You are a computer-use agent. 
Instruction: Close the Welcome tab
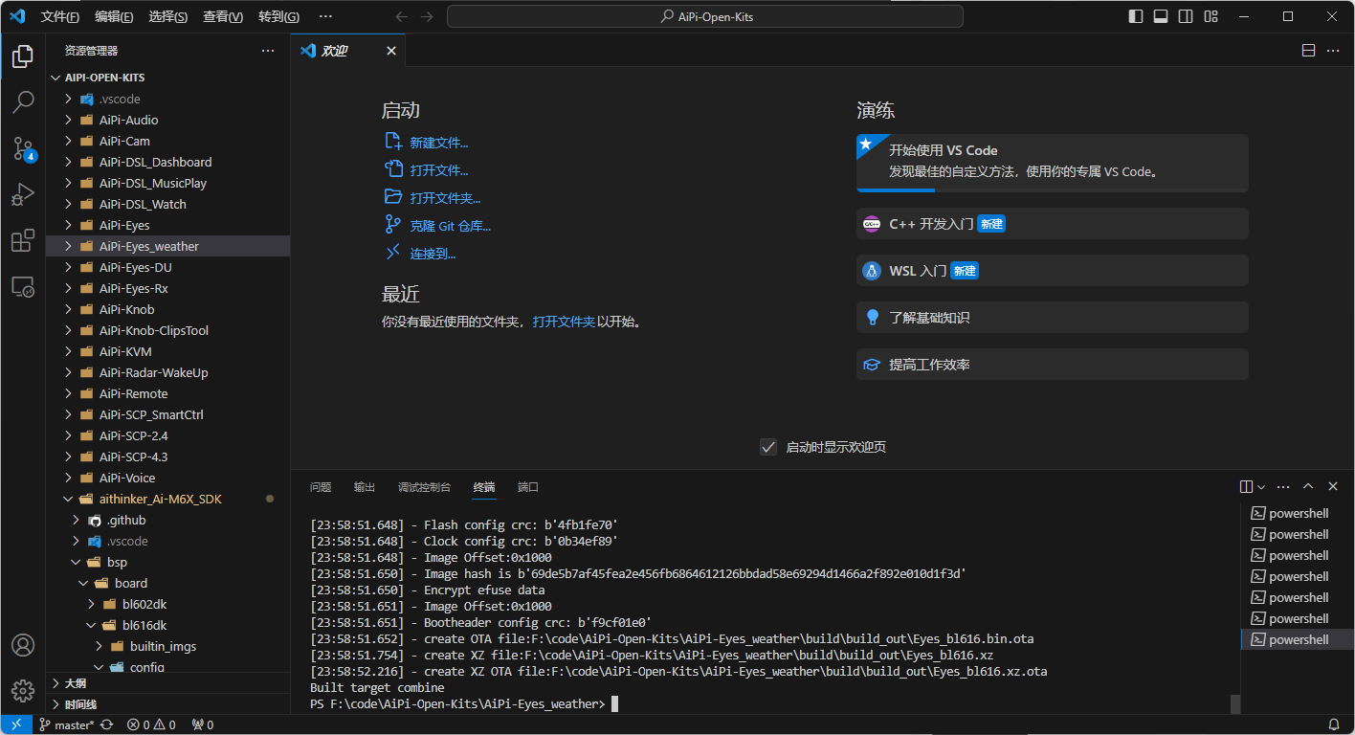(390, 51)
